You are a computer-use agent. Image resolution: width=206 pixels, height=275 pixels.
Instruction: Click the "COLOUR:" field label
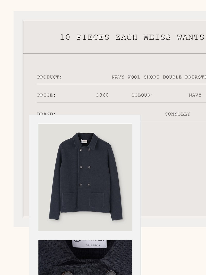142,95
